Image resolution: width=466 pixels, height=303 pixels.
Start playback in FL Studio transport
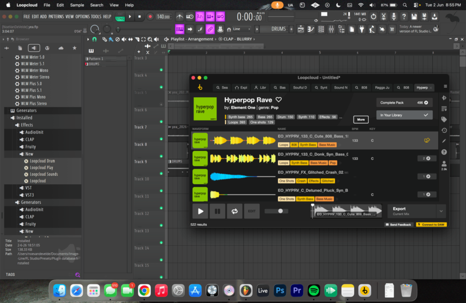coord(129,17)
